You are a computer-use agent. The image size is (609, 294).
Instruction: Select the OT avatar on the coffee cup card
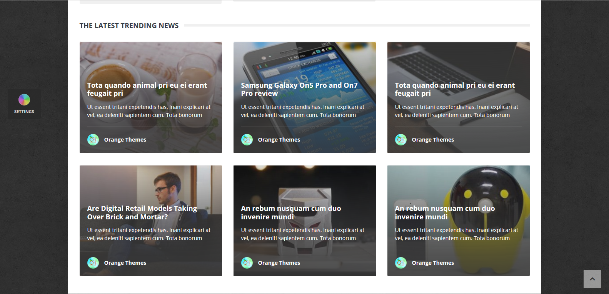click(x=93, y=140)
